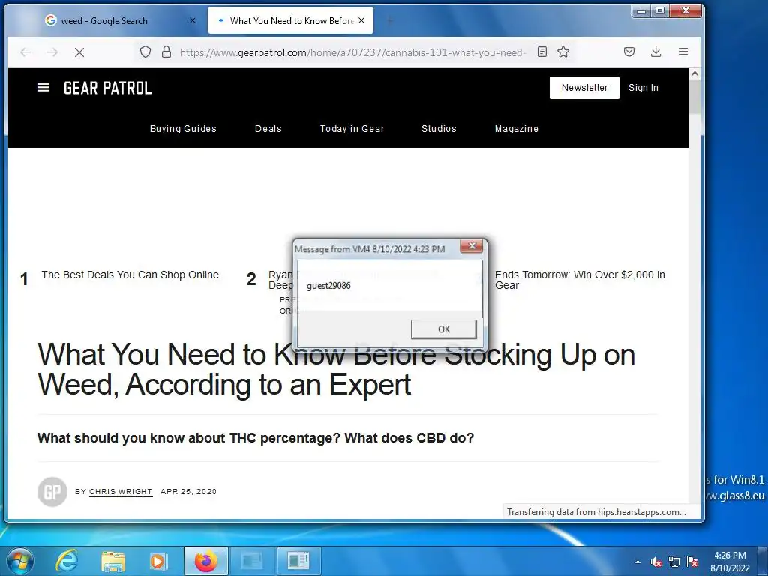Open Magazine navigation item

[516, 129]
